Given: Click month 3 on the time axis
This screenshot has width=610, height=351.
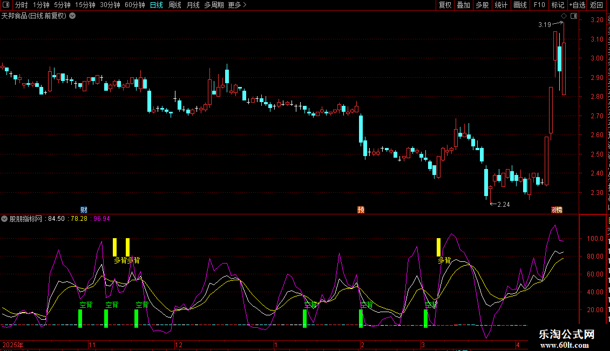Looking at the screenshot, I should (x=423, y=345).
